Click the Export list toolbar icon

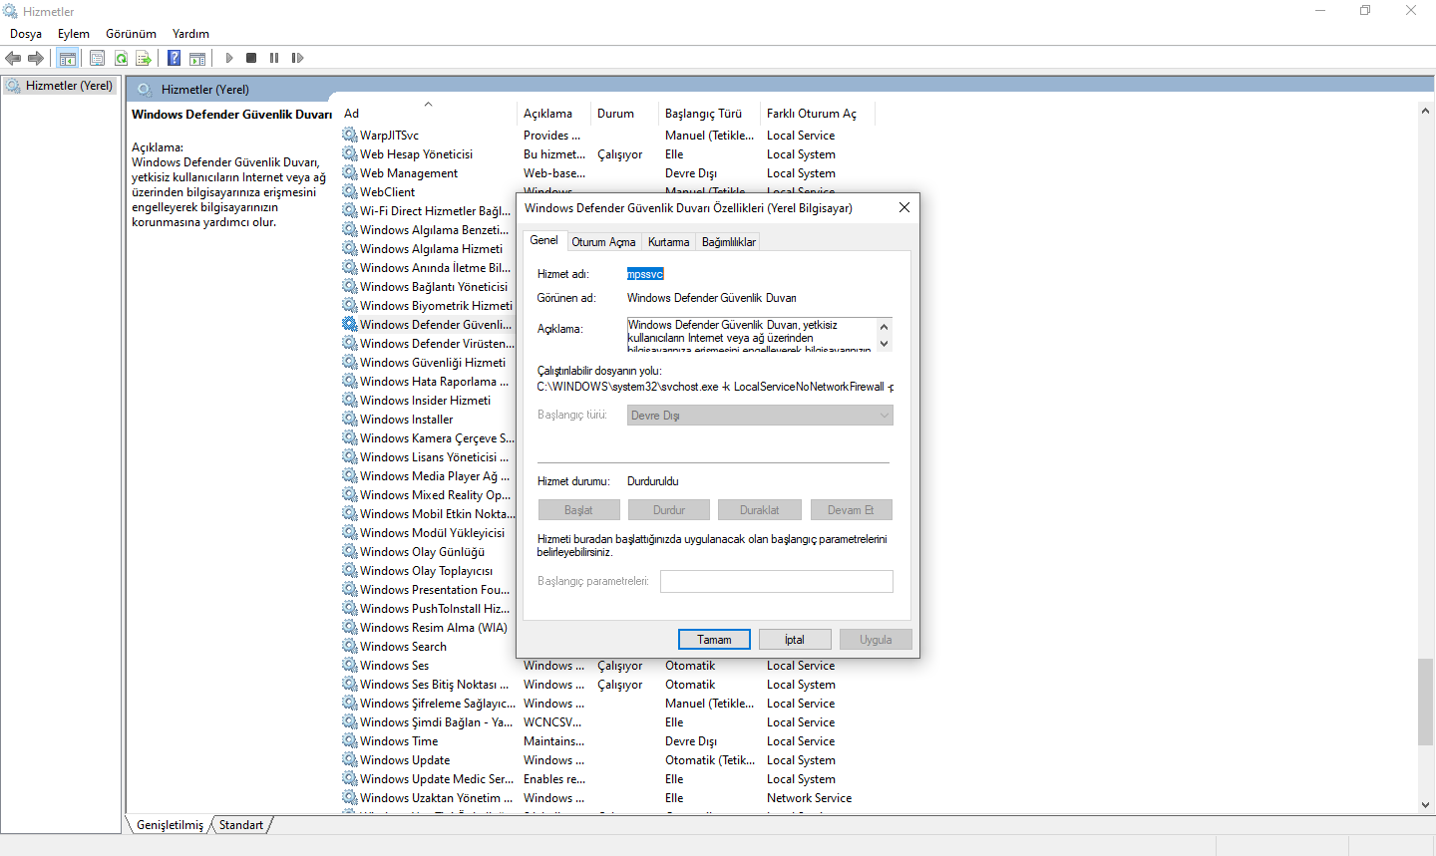tap(144, 58)
